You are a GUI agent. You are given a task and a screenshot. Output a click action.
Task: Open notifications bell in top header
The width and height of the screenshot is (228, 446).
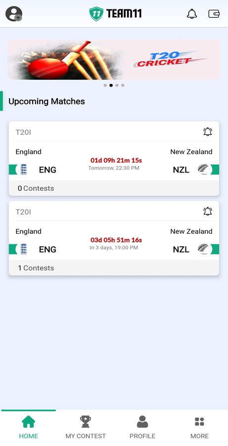[x=192, y=14]
